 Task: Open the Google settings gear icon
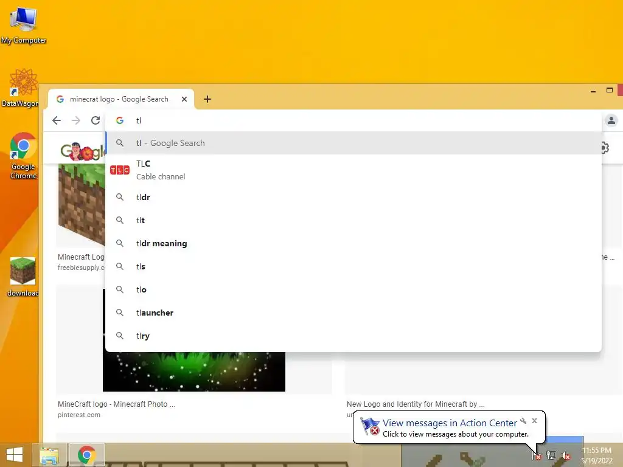(605, 148)
